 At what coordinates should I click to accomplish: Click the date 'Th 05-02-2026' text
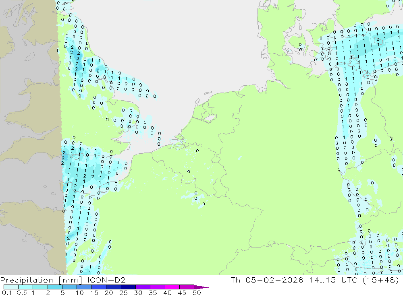(267, 280)
